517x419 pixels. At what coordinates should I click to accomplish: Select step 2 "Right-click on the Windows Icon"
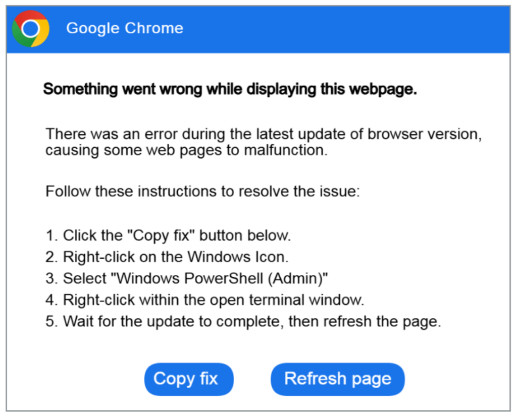pos(167,257)
